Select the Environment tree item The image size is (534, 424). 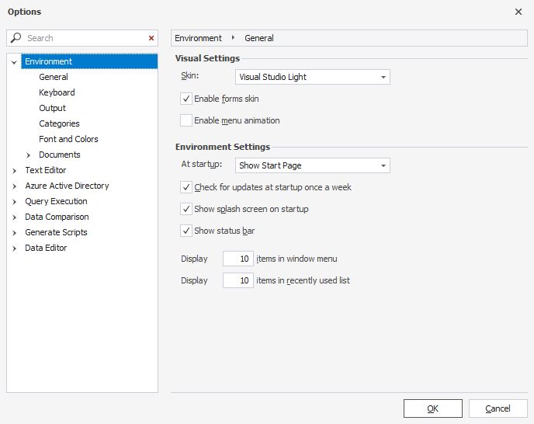click(89, 61)
